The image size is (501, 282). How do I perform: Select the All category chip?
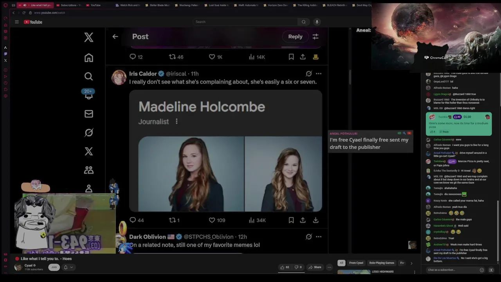341,263
